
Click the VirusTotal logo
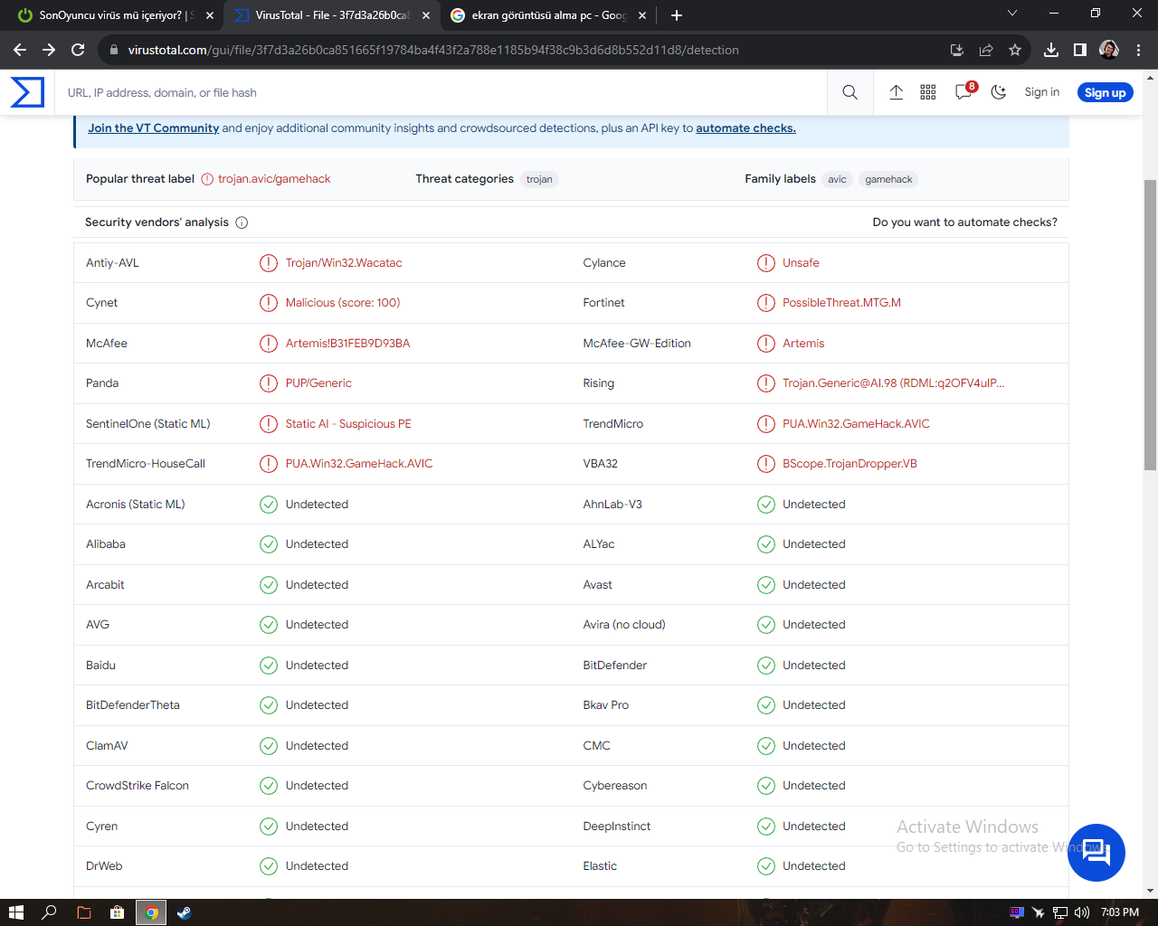pyautogui.click(x=28, y=92)
